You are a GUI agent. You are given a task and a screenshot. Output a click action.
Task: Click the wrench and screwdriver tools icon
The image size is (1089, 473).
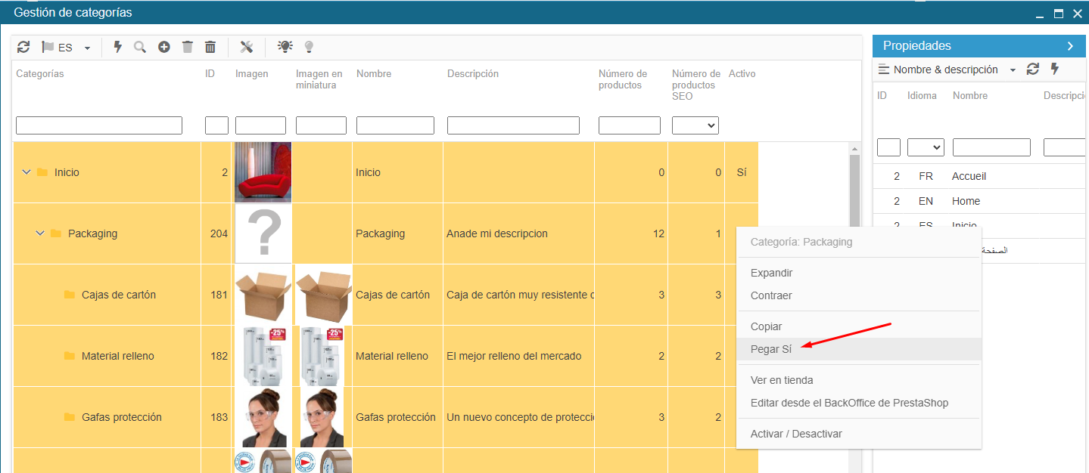tap(246, 47)
